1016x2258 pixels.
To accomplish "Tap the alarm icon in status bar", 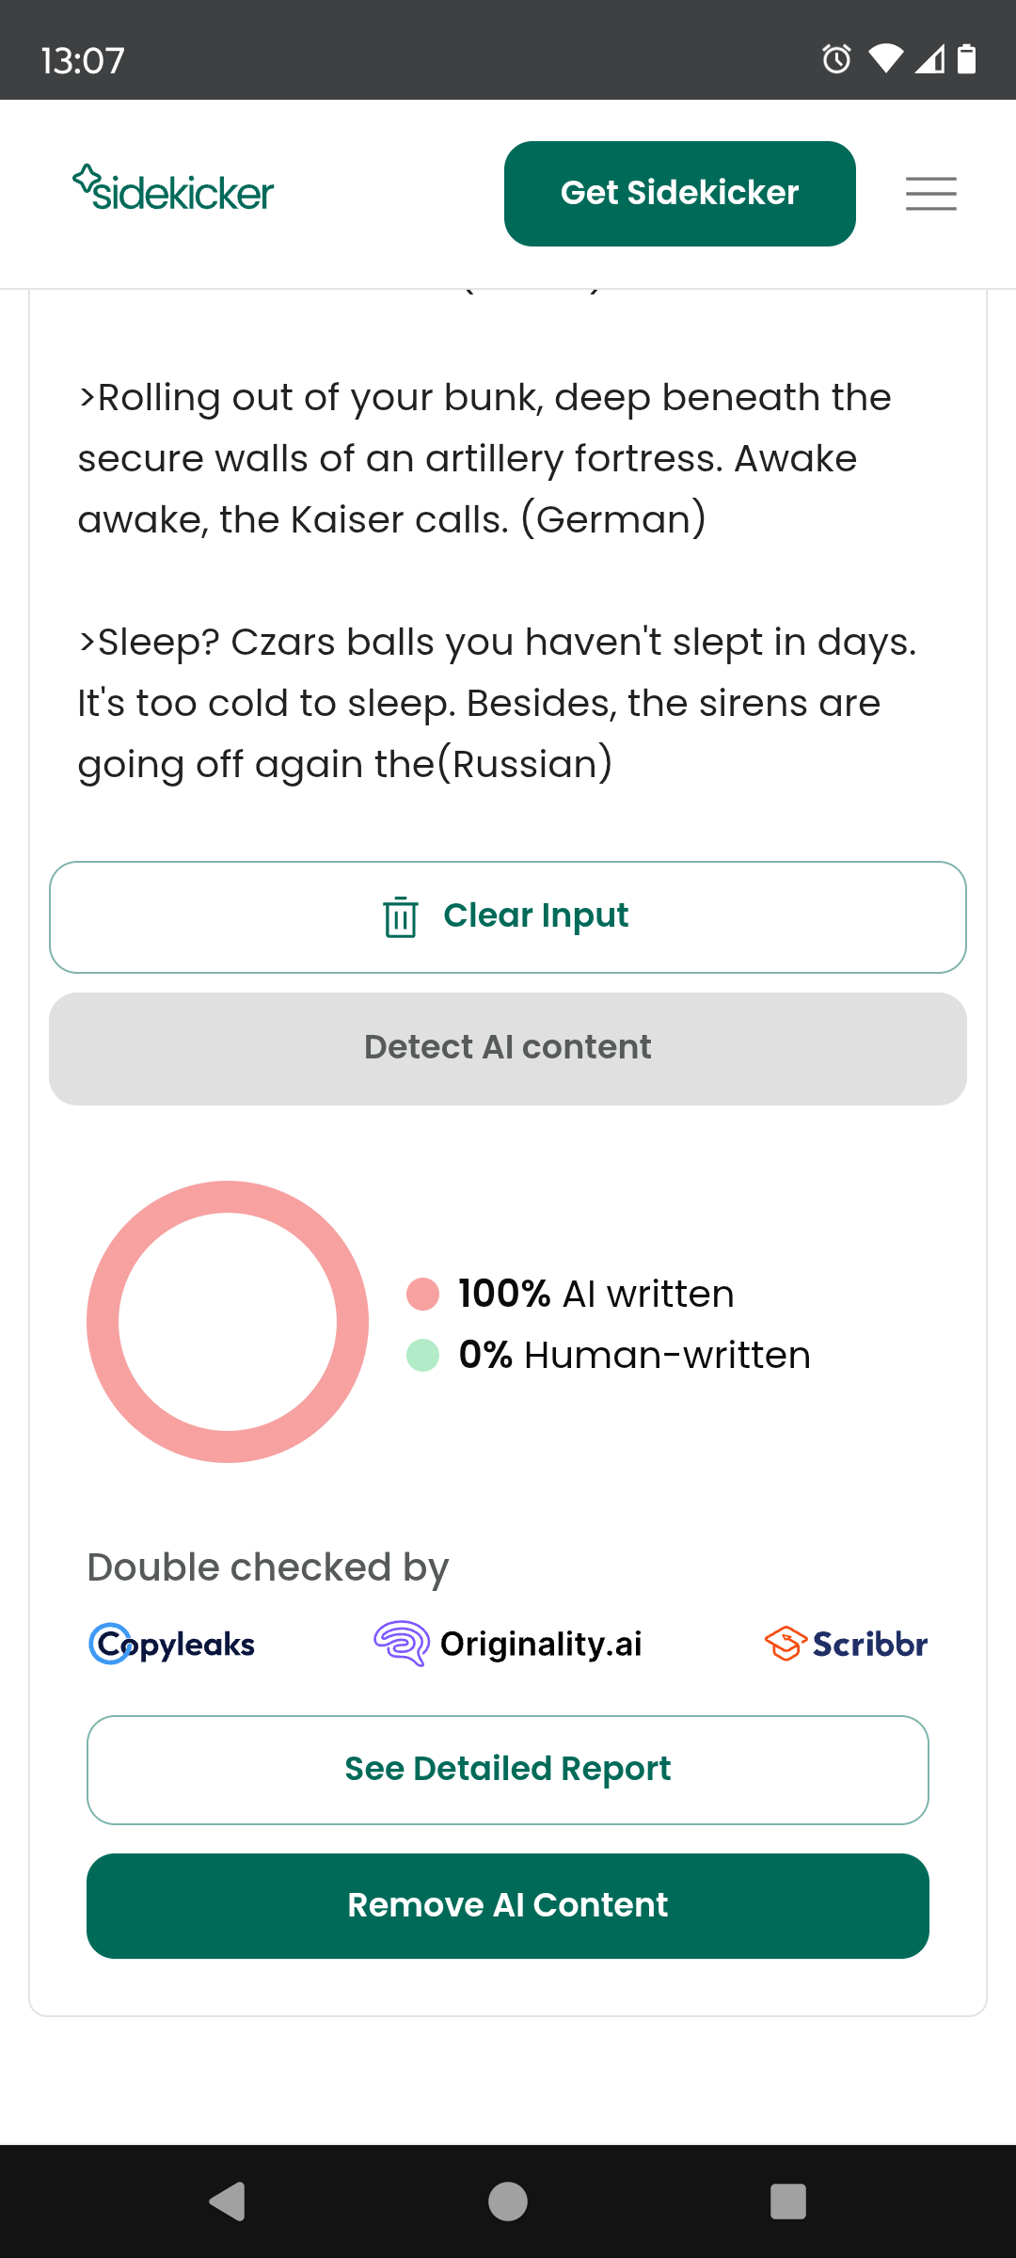I will point(836,59).
